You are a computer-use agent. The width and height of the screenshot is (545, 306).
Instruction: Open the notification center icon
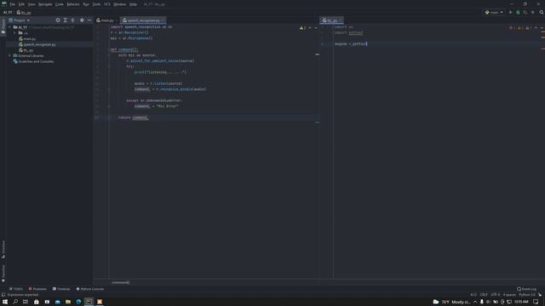(536, 302)
